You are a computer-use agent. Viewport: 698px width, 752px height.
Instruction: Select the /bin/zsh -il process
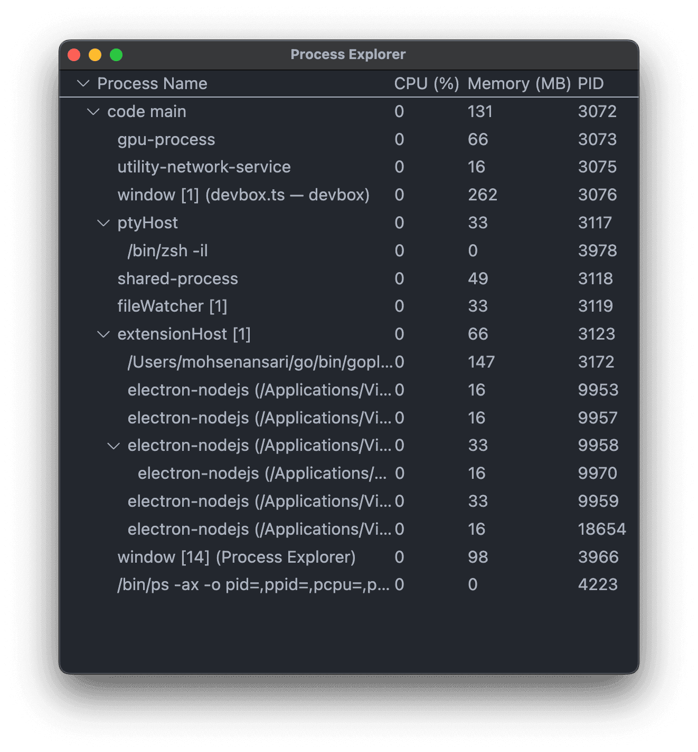coord(349,251)
